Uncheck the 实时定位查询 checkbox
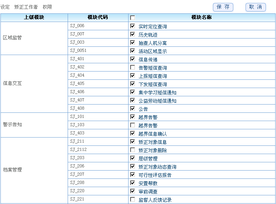 [132, 26]
